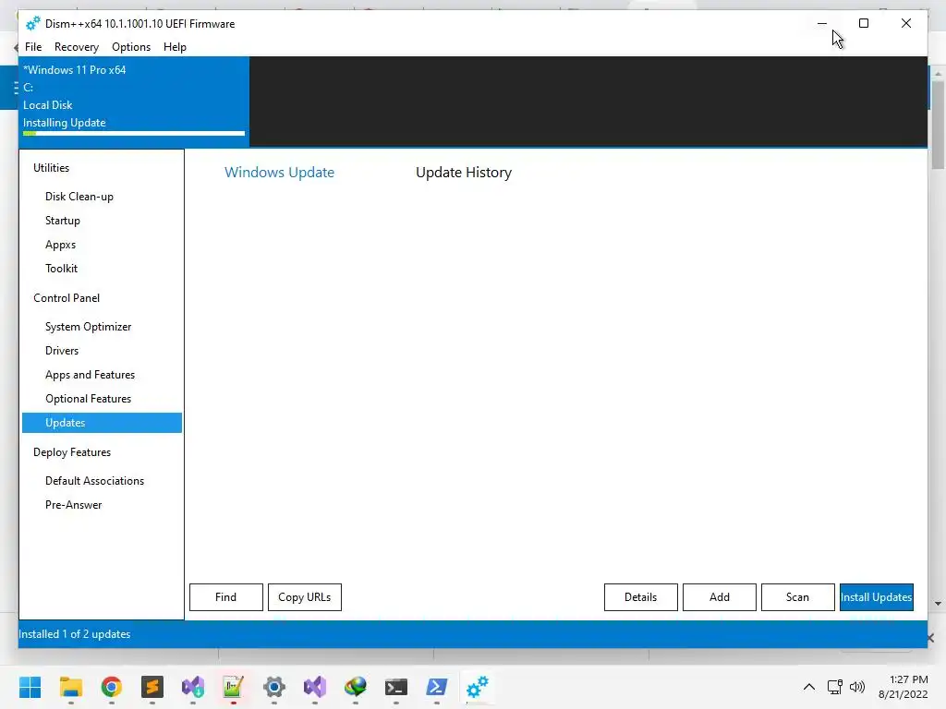Open the Windows Start menu
Screen dimensions: 946x709
(30, 687)
